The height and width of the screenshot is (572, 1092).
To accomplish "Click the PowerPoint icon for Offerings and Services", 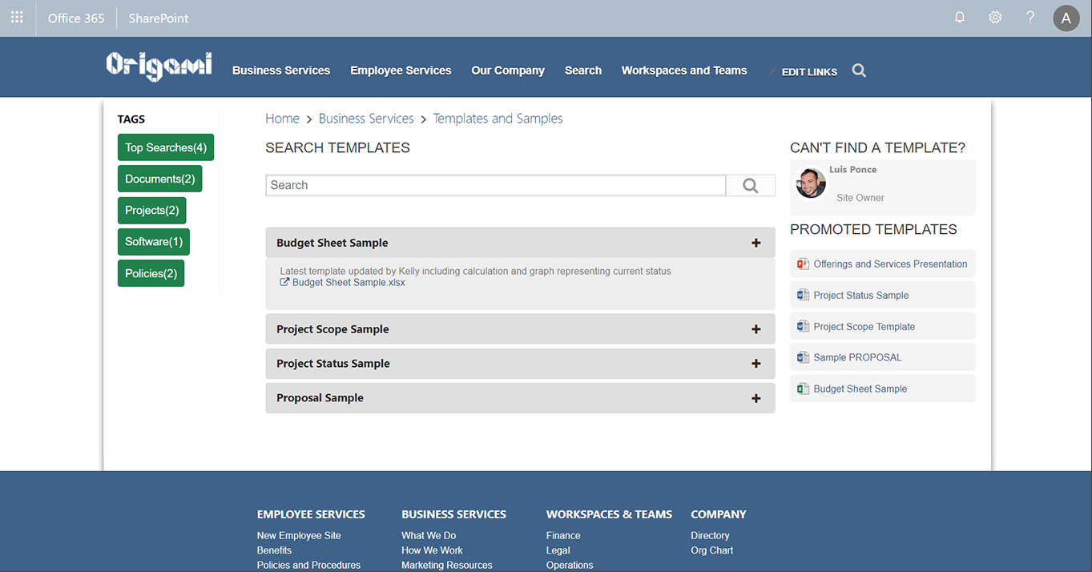I will click(x=803, y=264).
